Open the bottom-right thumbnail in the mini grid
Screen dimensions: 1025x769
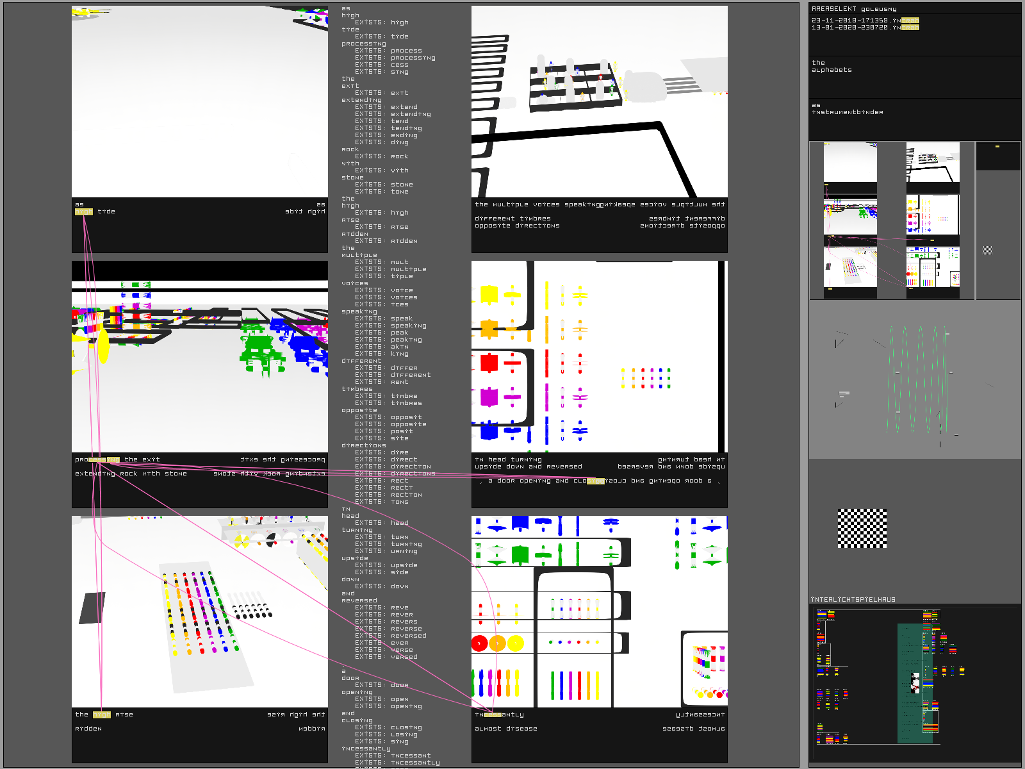933,269
